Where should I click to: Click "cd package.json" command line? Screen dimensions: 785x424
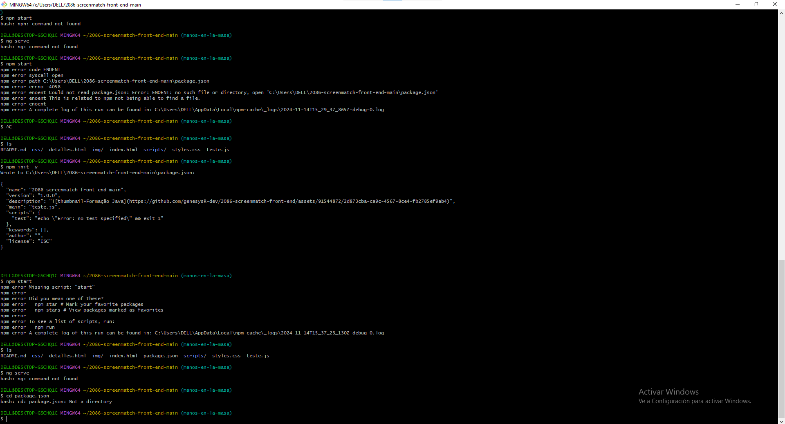pyautogui.click(x=25, y=396)
